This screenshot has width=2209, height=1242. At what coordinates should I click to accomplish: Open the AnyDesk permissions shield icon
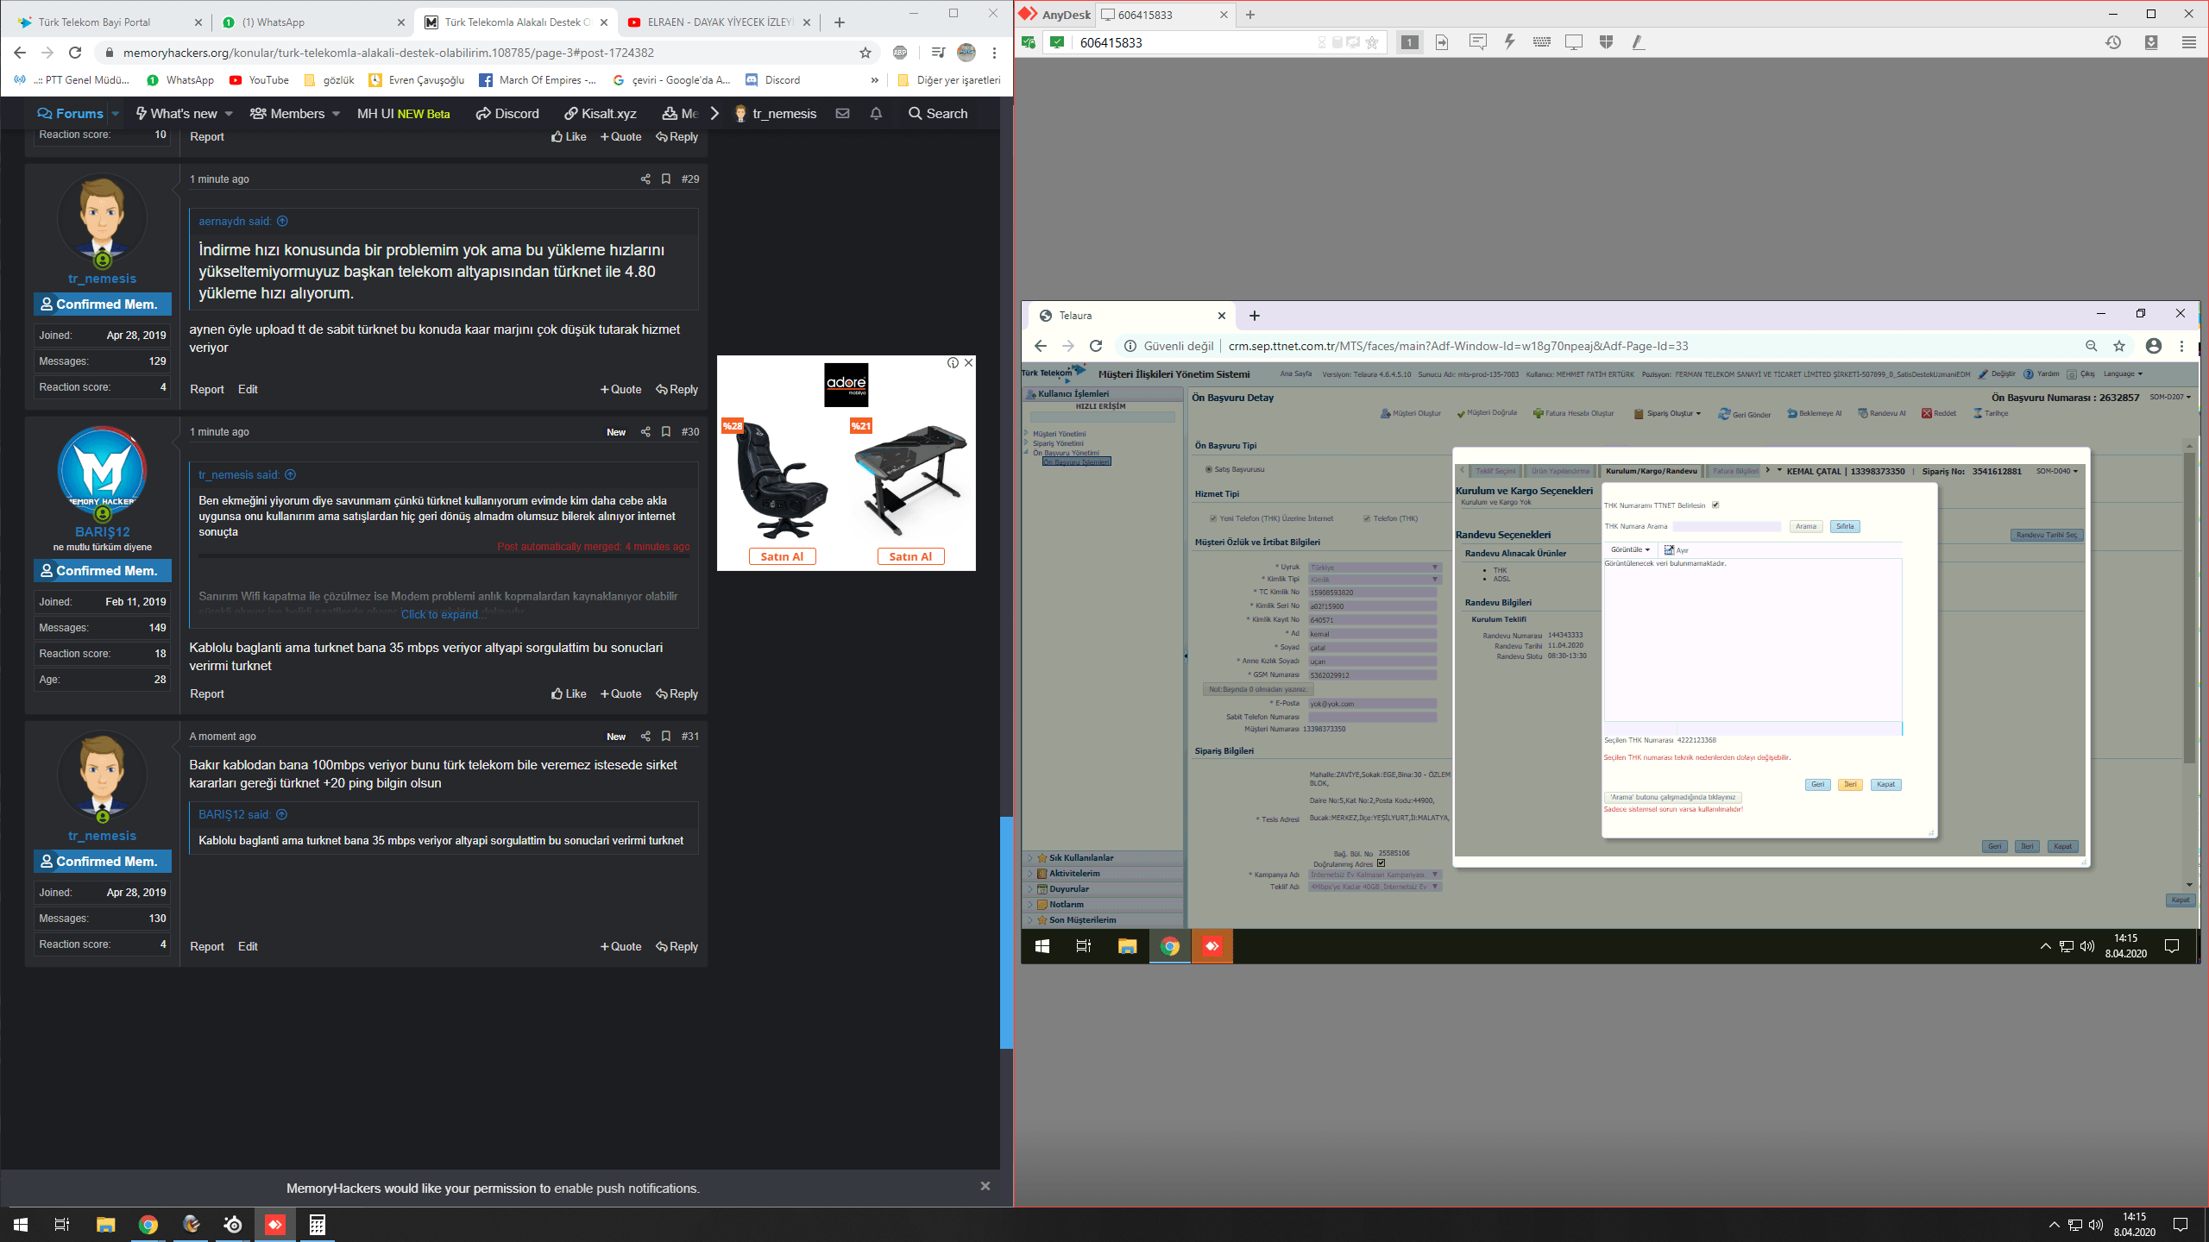1606,42
